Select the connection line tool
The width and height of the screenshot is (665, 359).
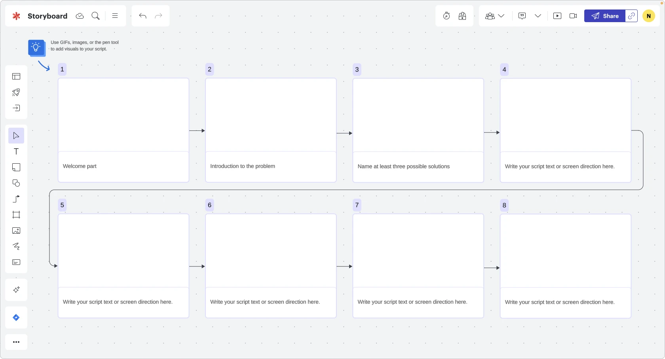point(16,199)
